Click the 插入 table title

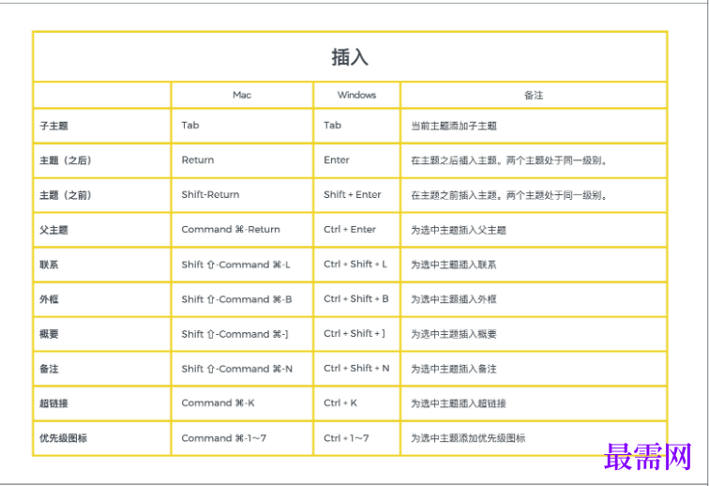[x=350, y=57]
